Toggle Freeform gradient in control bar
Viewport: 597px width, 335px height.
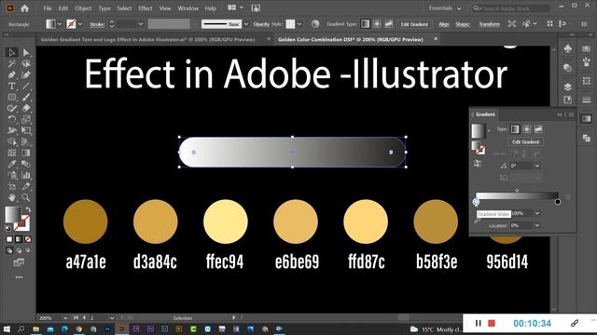point(388,24)
